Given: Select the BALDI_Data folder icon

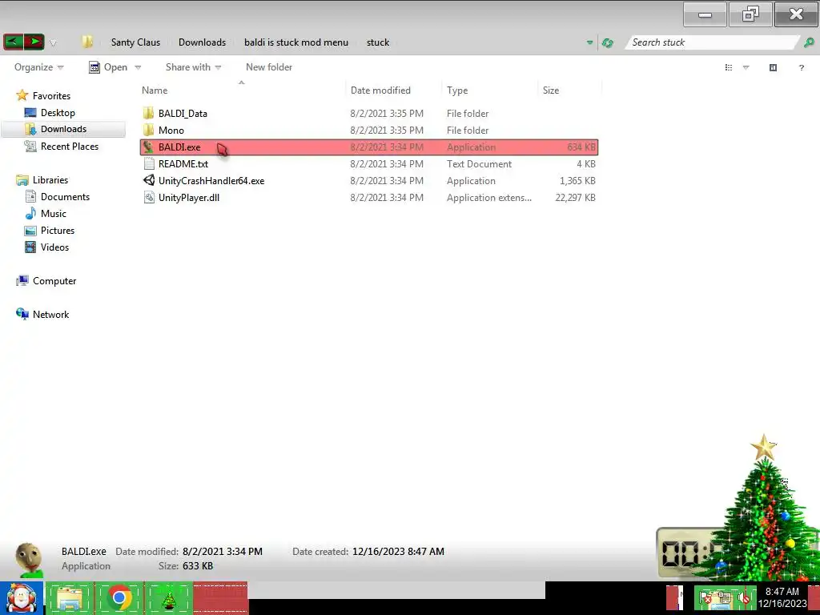Looking at the screenshot, I should (x=148, y=113).
